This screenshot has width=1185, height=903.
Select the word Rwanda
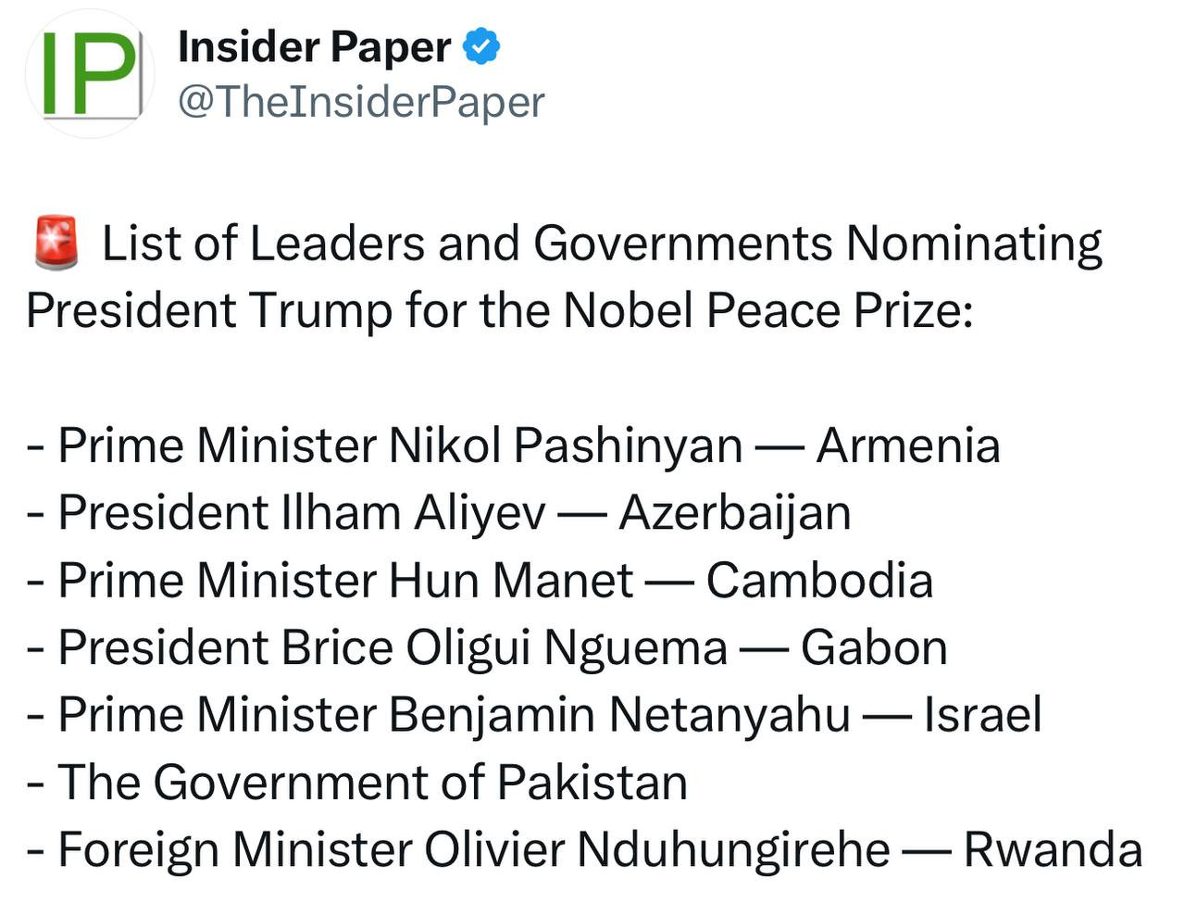pyautogui.click(x=1053, y=850)
